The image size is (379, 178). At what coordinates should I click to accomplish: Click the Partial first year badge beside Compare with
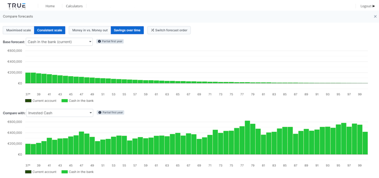pyautogui.click(x=110, y=112)
